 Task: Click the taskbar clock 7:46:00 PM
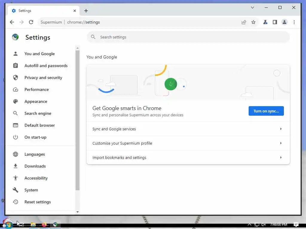[x=279, y=225]
